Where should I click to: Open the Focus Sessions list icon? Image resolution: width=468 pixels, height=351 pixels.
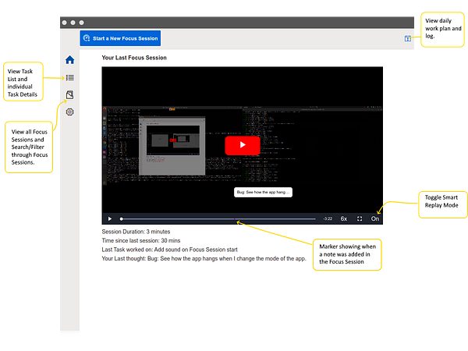[69, 95]
